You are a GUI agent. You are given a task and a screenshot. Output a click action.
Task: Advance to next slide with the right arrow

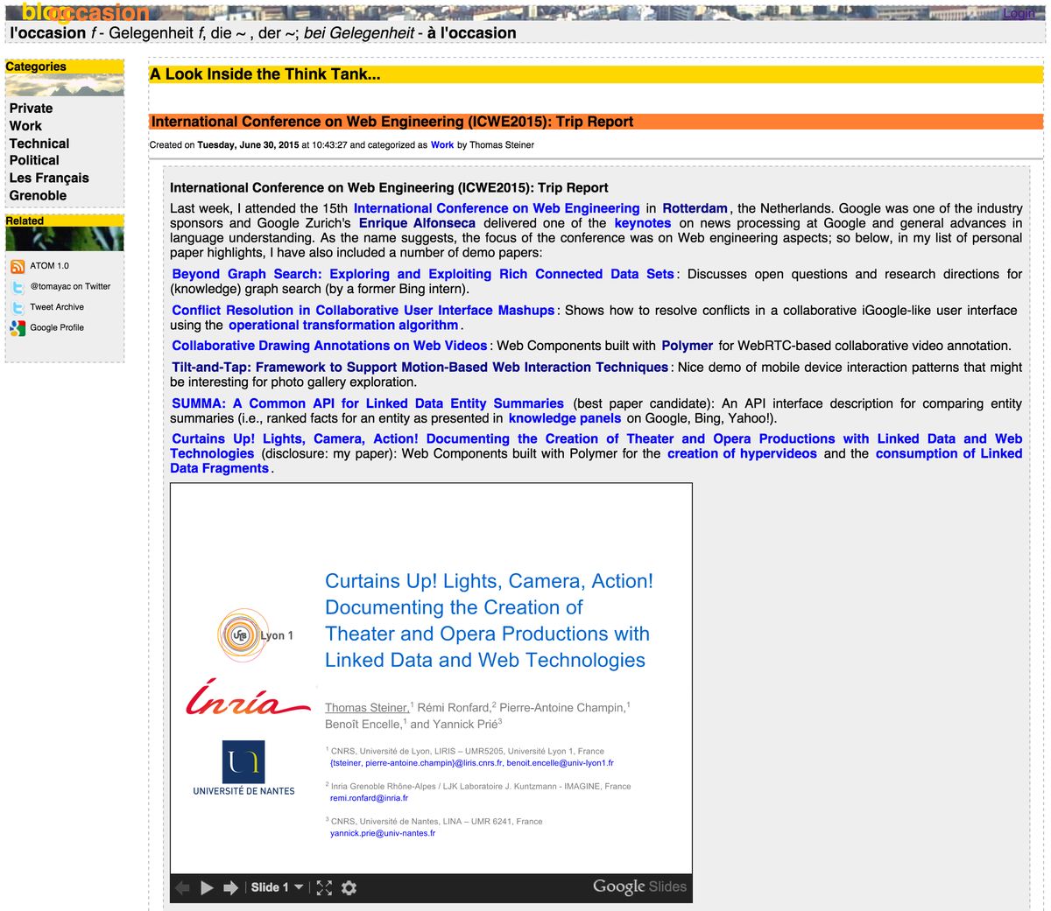(231, 887)
